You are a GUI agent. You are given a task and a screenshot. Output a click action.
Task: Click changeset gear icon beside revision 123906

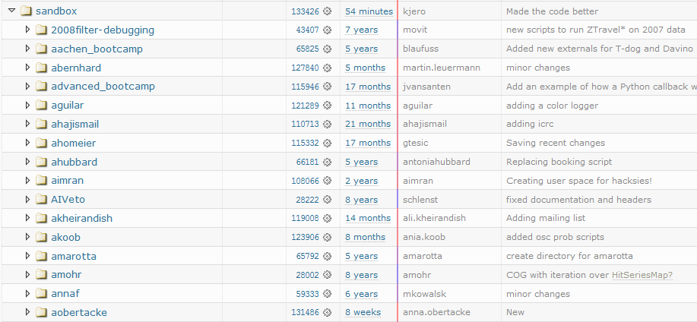point(328,237)
